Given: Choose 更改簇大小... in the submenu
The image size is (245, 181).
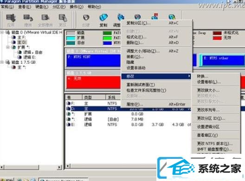Looking at the screenshot, I should (x=216, y=90).
